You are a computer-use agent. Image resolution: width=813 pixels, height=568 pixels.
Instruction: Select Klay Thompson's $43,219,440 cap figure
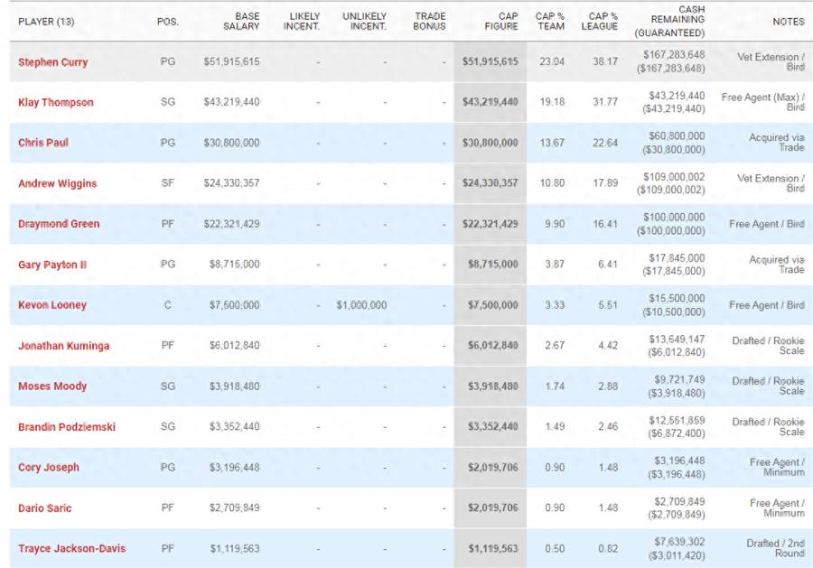coord(490,102)
